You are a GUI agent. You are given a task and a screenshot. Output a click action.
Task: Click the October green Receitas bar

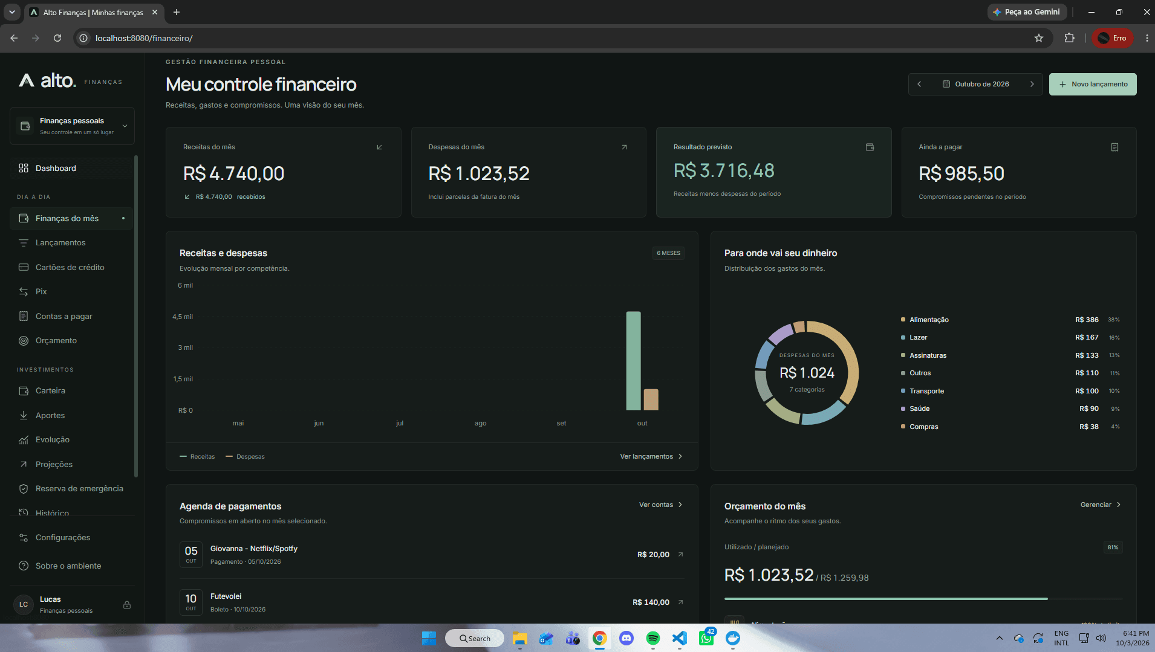[633, 361]
